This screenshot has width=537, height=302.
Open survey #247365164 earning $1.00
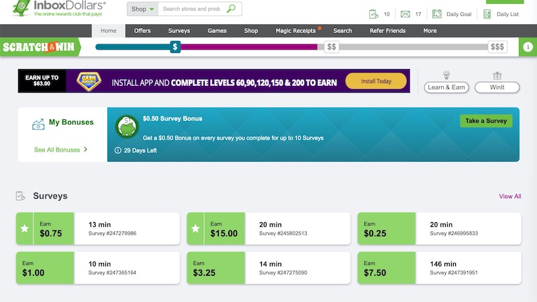pyautogui.click(x=97, y=268)
